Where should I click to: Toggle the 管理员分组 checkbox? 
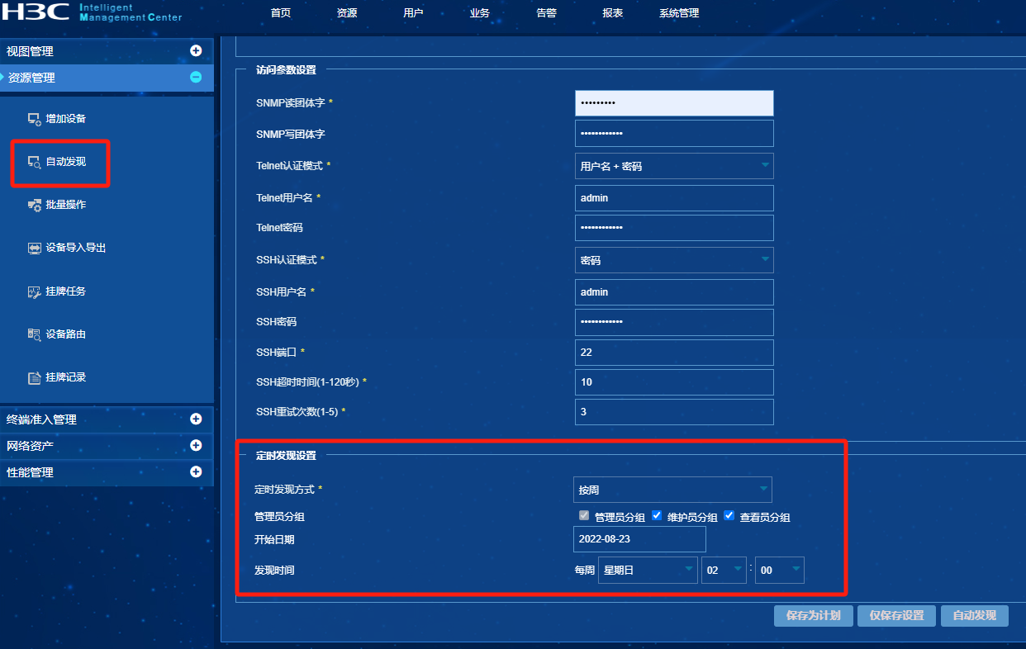(x=584, y=516)
